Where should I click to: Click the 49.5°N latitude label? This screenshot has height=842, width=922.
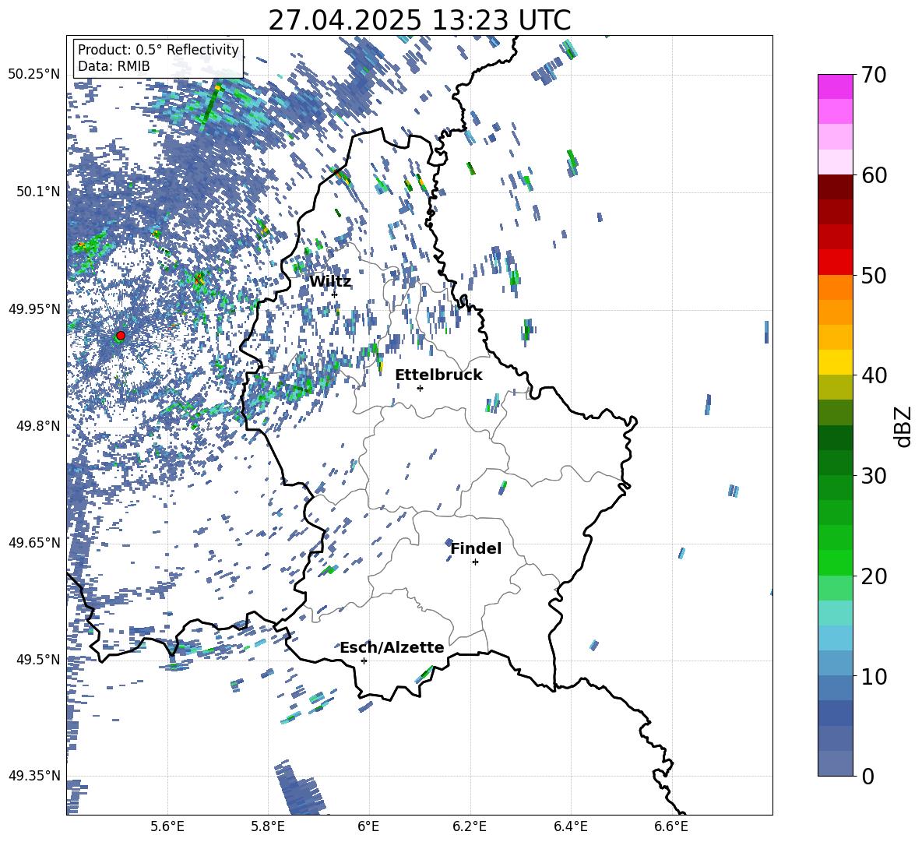pyautogui.click(x=38, y=659)
